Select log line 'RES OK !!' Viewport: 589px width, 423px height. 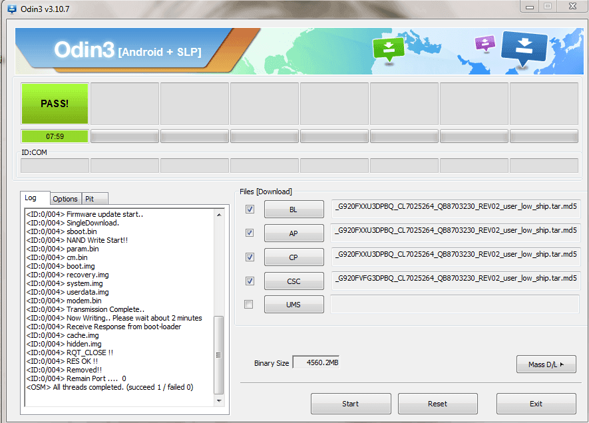(62, 361)
